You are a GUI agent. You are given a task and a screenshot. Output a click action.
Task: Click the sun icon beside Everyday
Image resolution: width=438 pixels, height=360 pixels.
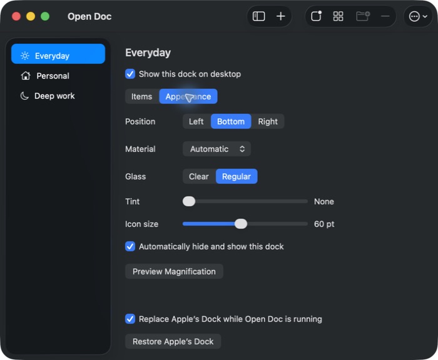pos(25,56)
